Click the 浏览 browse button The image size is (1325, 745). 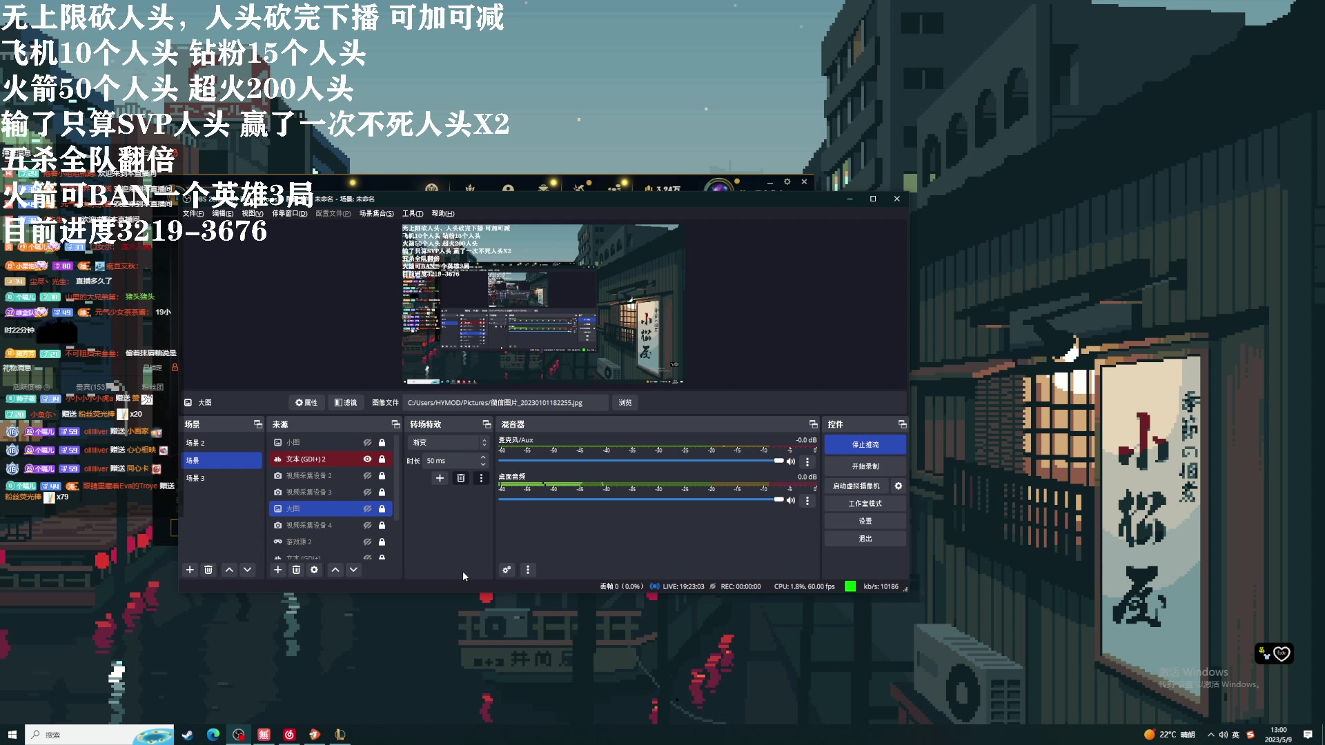click(625, 403)
